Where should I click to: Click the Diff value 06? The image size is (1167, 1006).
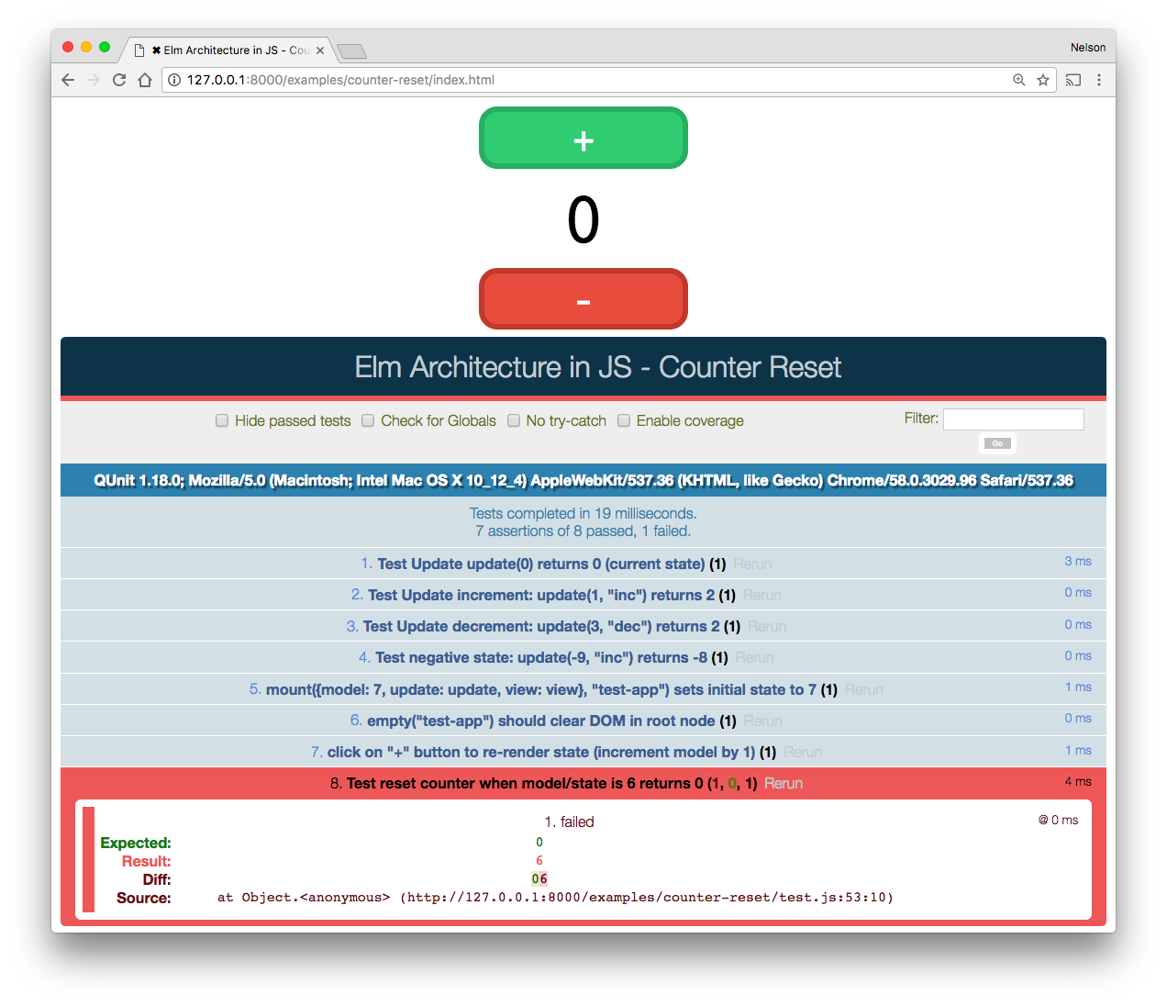pos(539,879)
